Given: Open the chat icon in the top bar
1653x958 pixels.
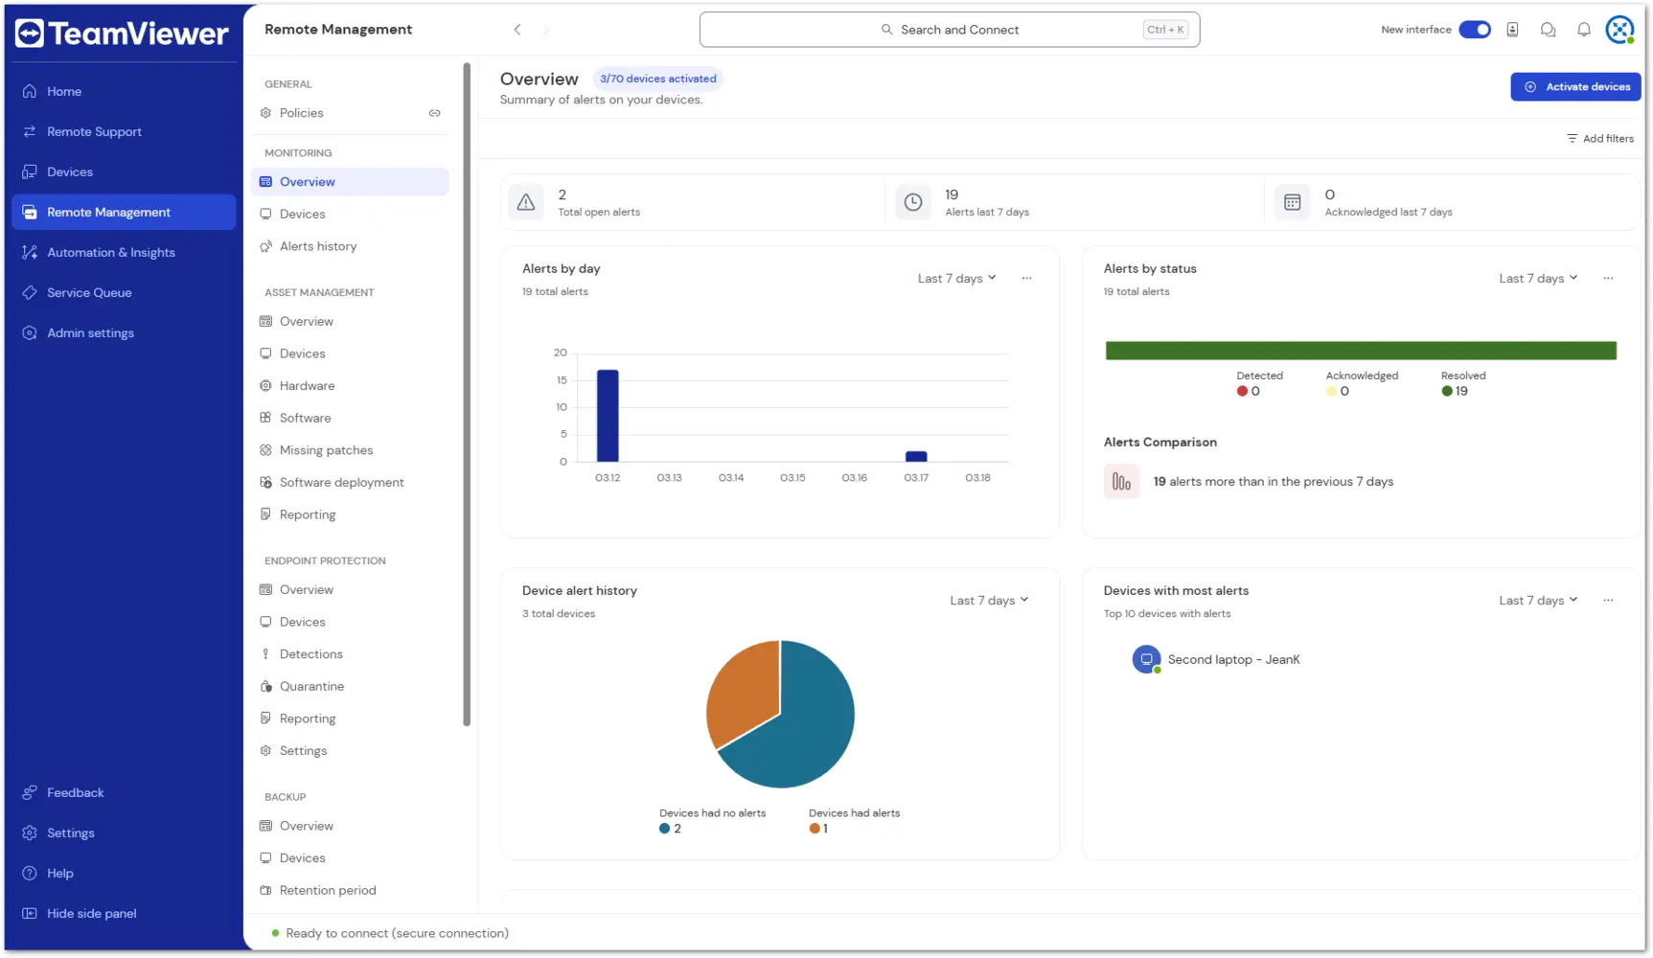Looking at the screenshot, I should click(1548, 30).
